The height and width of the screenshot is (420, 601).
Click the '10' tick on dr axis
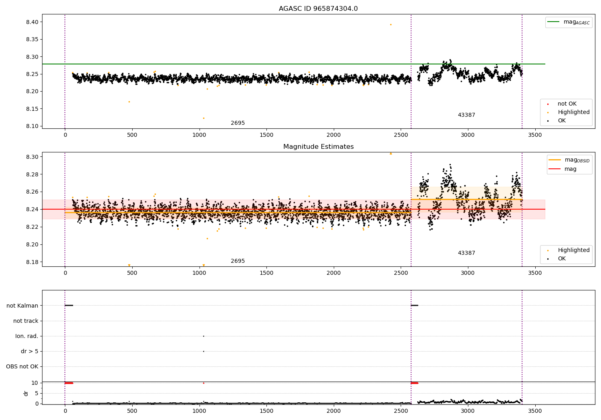click(35, 383)
